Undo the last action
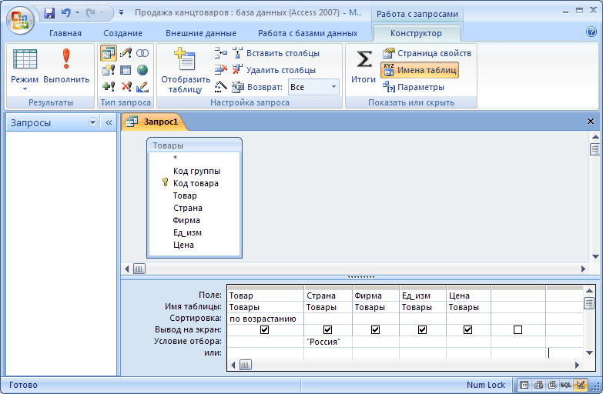The image size is (603, 394). point(66,13)
